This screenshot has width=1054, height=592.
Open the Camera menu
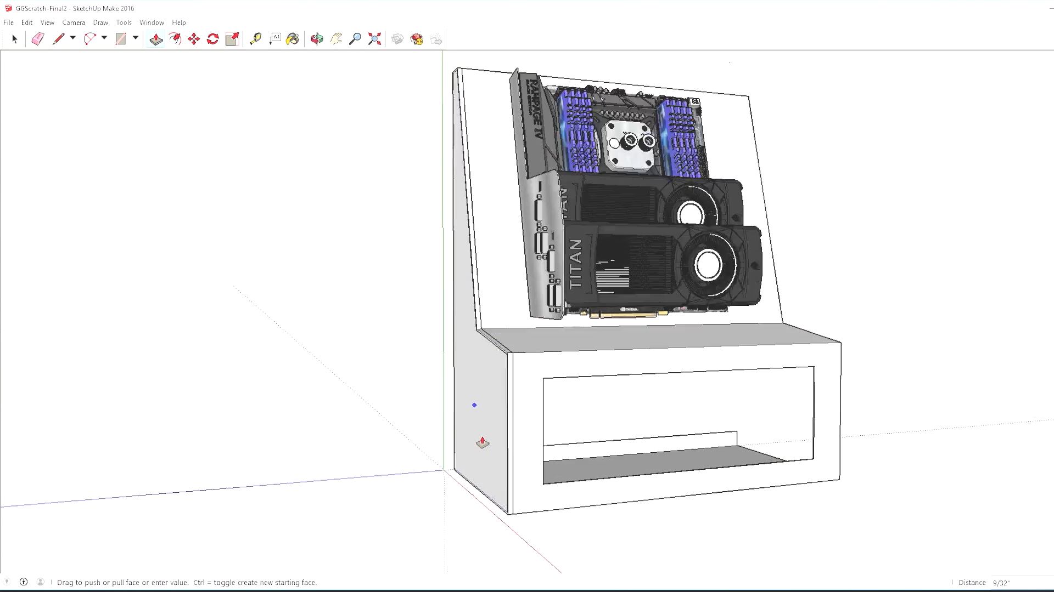coord(74,22)
